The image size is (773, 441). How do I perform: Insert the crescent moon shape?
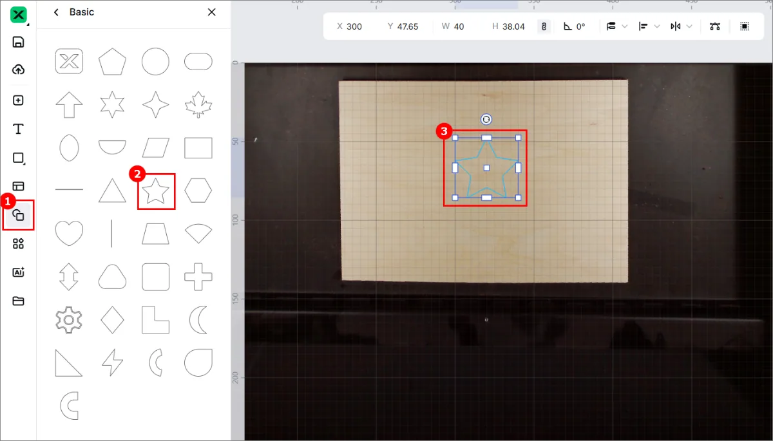[x=198, y=319]
